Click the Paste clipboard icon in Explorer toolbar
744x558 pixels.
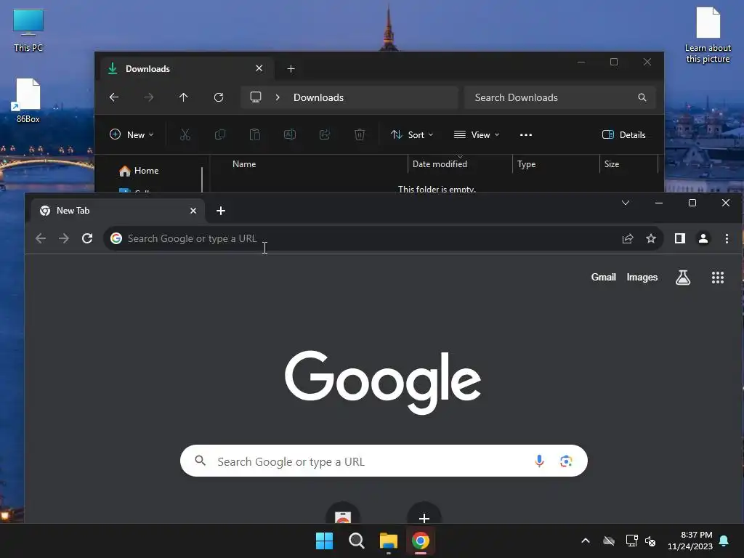coord(255,134)
